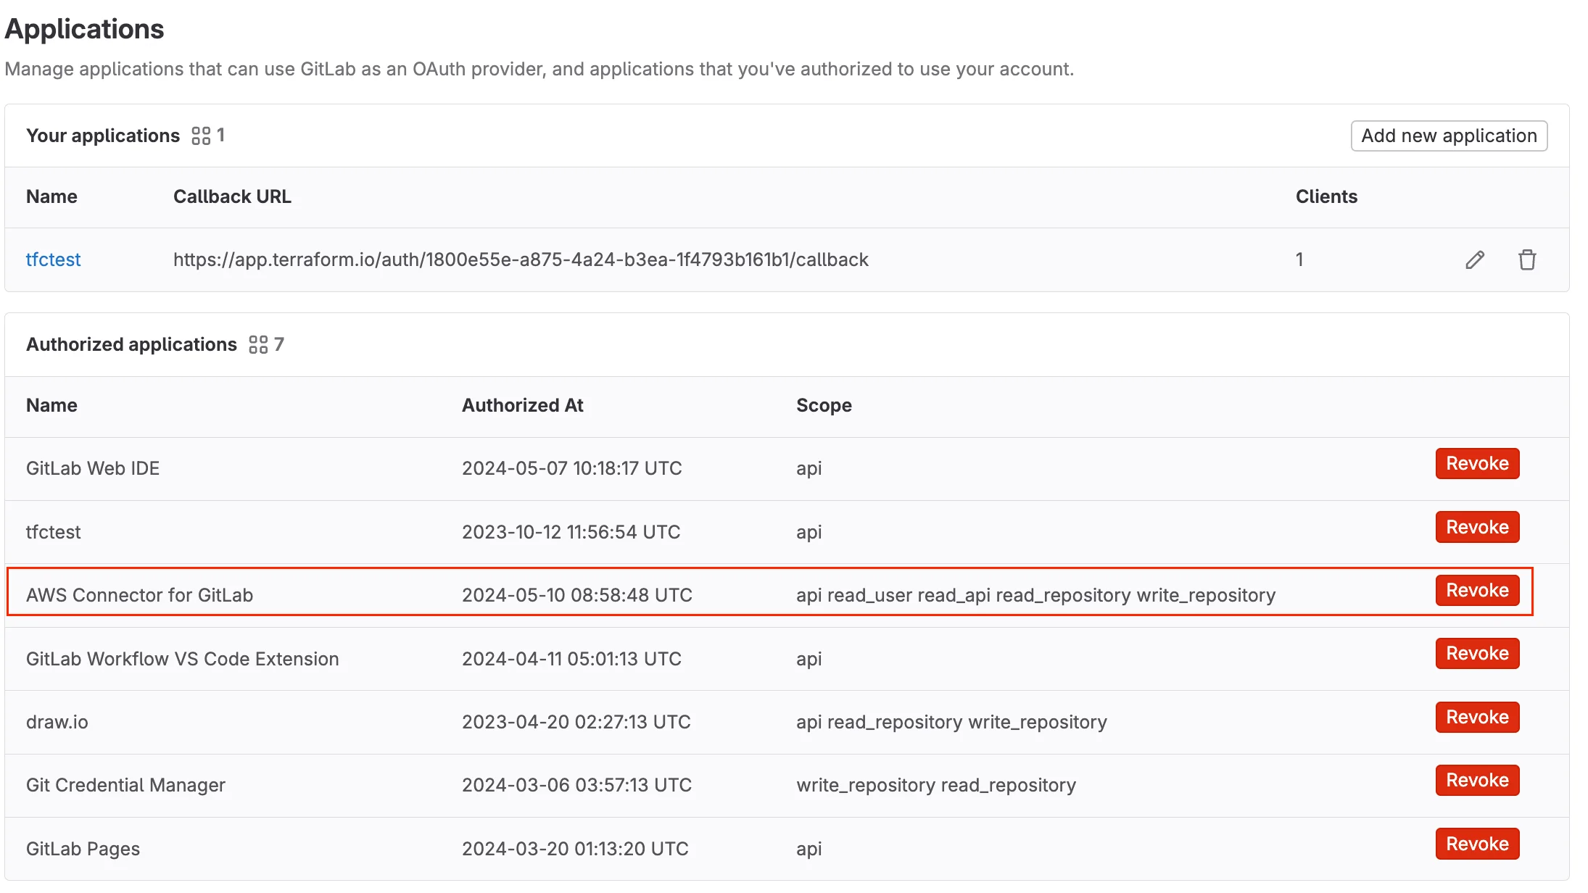Viewport: 1588px width, 893px height.
Task: Select the Name column header
Action: pos(51,405)
